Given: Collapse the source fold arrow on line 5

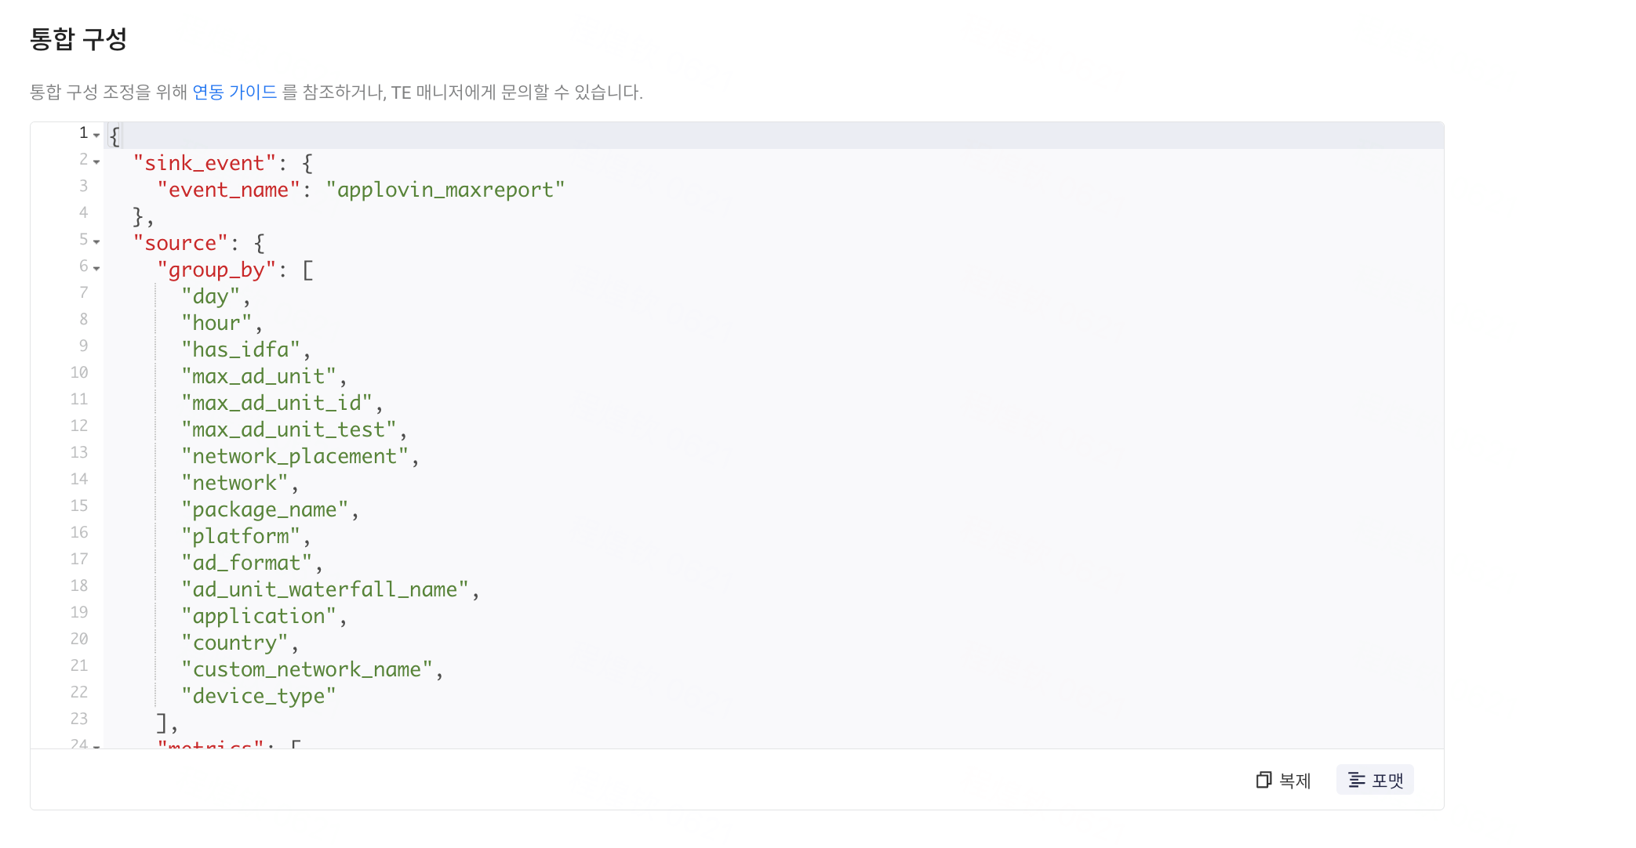Looking at the screenshot, I should click(96, 242).
